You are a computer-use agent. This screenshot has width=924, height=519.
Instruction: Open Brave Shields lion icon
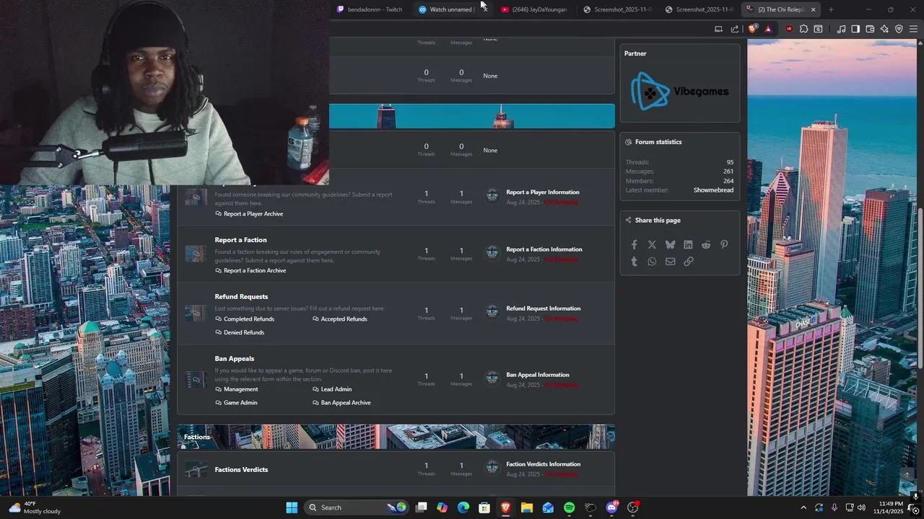753,29
